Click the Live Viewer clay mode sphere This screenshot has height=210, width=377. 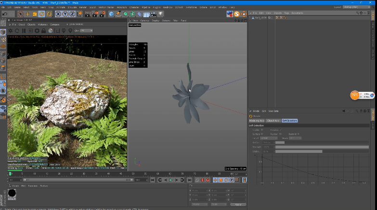51,31
